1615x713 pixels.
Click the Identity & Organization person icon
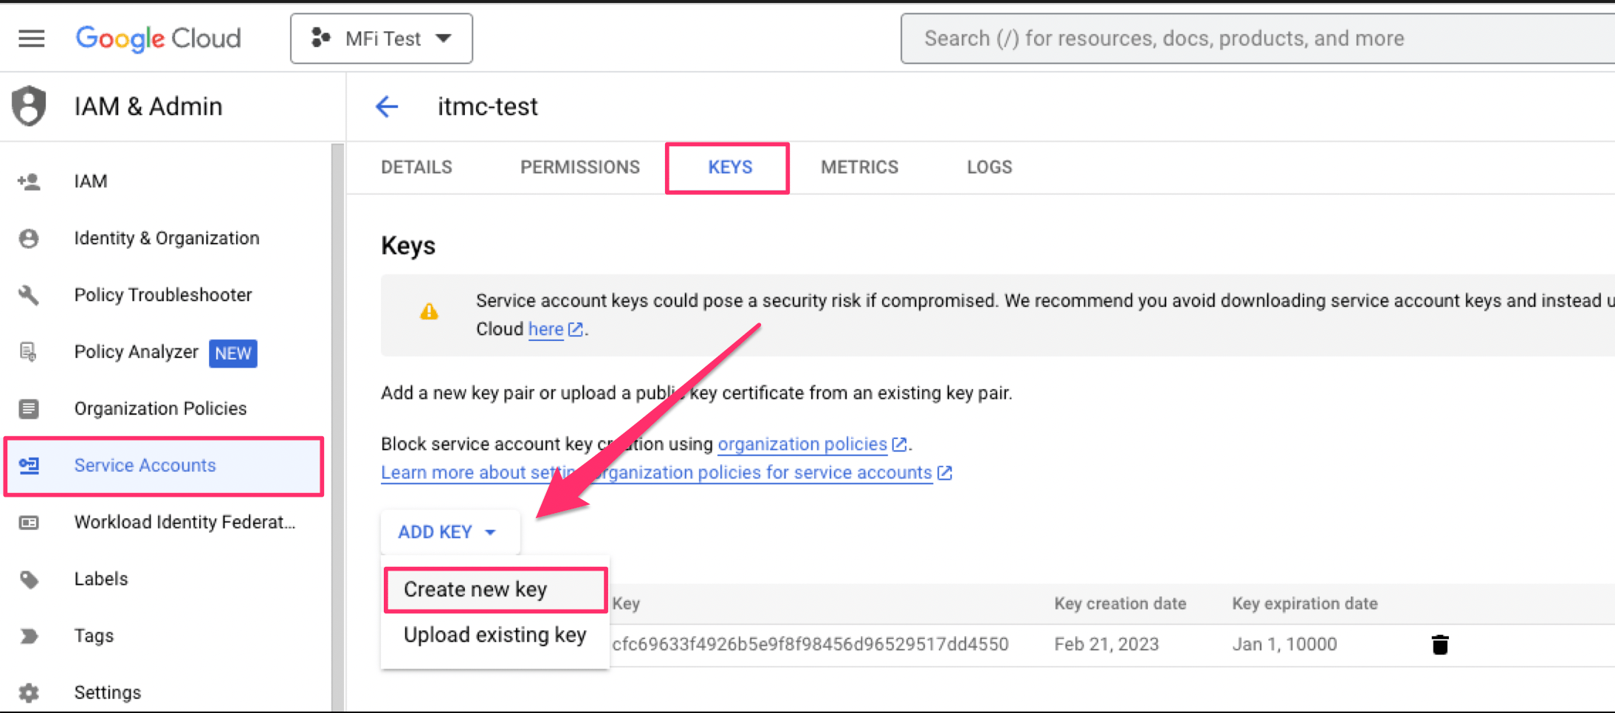coord(29,238)
